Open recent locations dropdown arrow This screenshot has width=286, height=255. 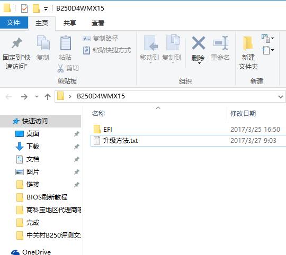[x=37, y=96]
